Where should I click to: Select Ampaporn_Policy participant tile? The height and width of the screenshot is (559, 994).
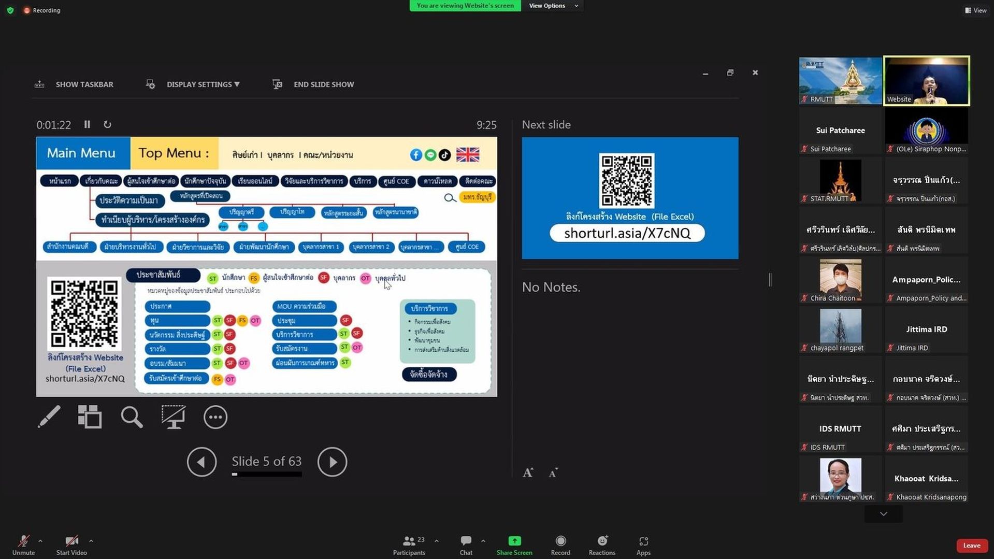pyautogui.click(x=926, y=280)
